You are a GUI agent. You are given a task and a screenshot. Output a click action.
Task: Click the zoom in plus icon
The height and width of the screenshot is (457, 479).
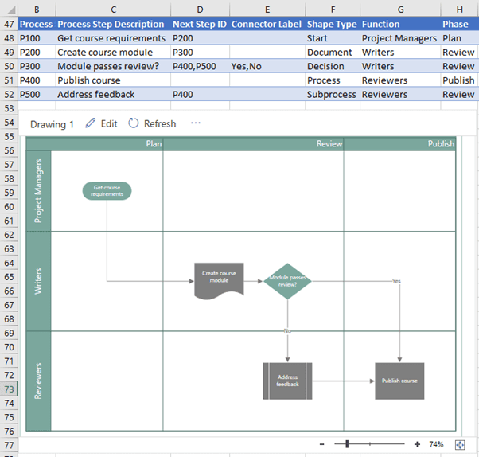coord(417,444)
